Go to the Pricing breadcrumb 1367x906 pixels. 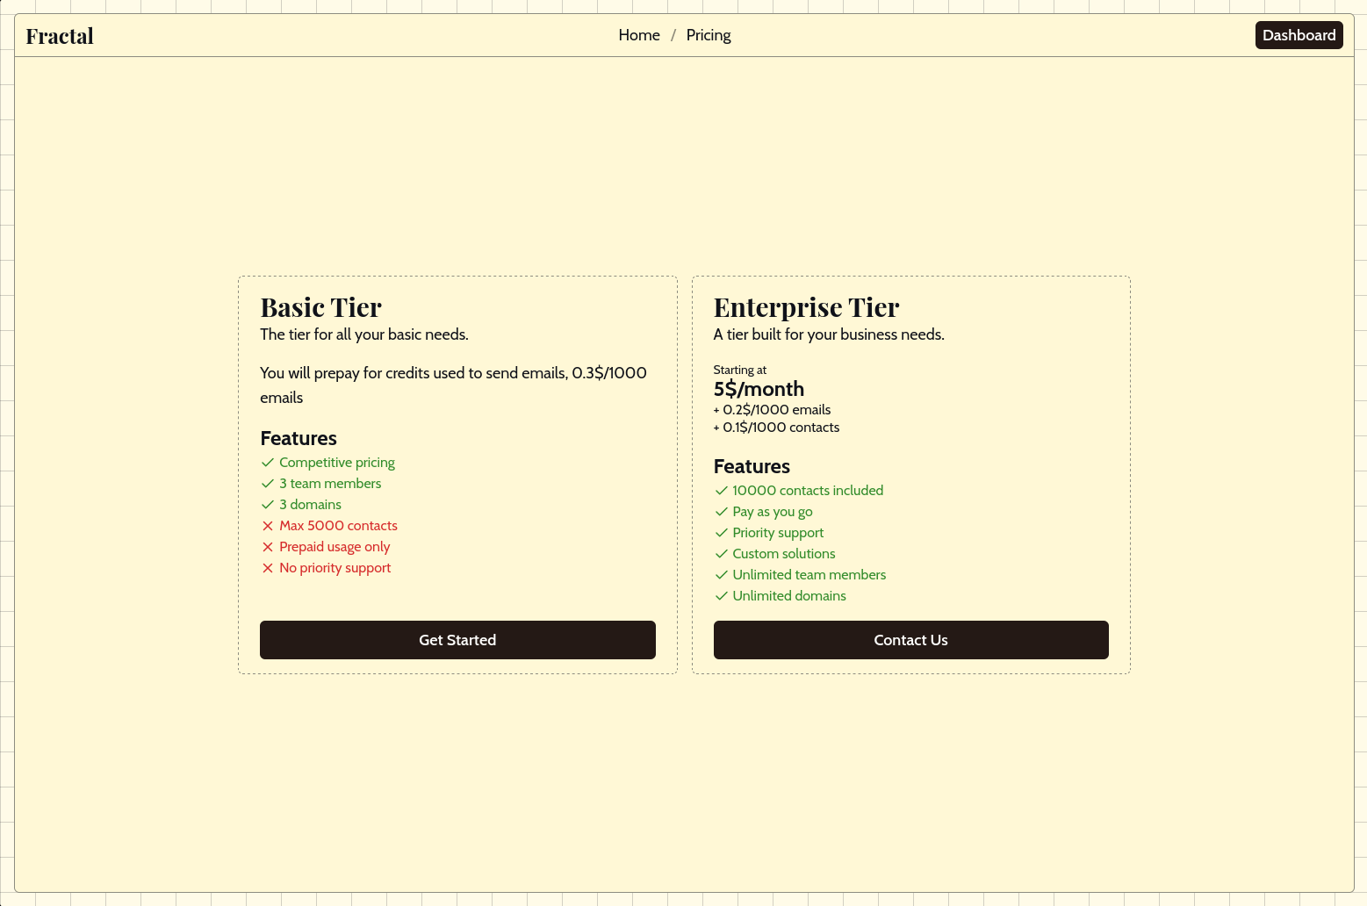[x=709, y=35]
